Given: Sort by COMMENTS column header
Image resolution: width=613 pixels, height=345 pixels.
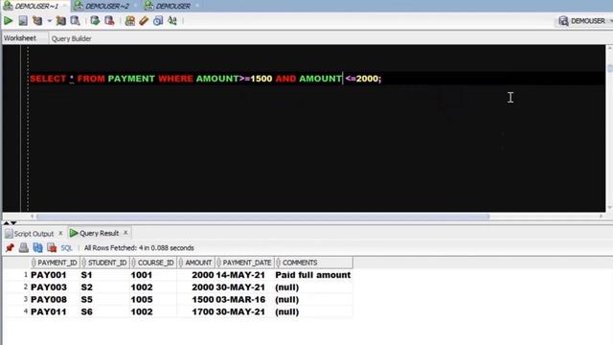Looking at the screenshot, I should pyautogui.click(x=313, y=263).
